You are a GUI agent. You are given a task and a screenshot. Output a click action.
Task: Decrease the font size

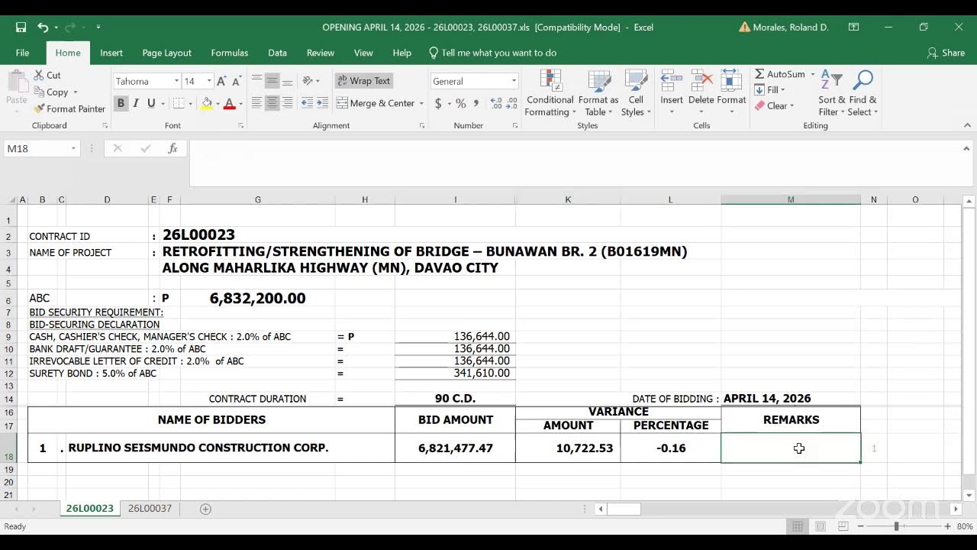pyautogui.click(x=235, y=81)
